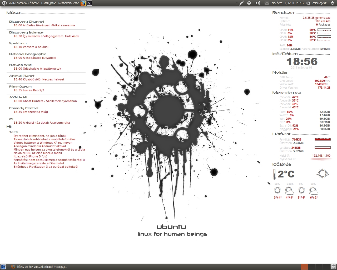Image resolution: width=337 pixels, height=270 pixels.
Task: Click the Sze. forecast sun icon
Action: [277, 190]
